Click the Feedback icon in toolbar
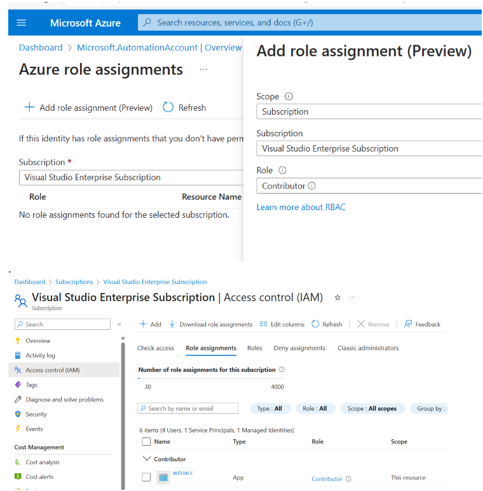This screenshot has height=491, width=483. (408, 324)
